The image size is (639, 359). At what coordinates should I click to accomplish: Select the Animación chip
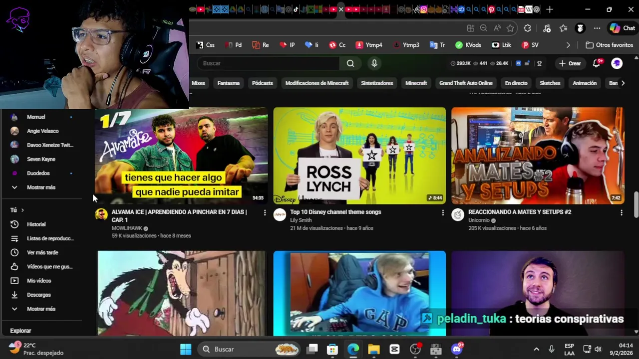point(585,83)
